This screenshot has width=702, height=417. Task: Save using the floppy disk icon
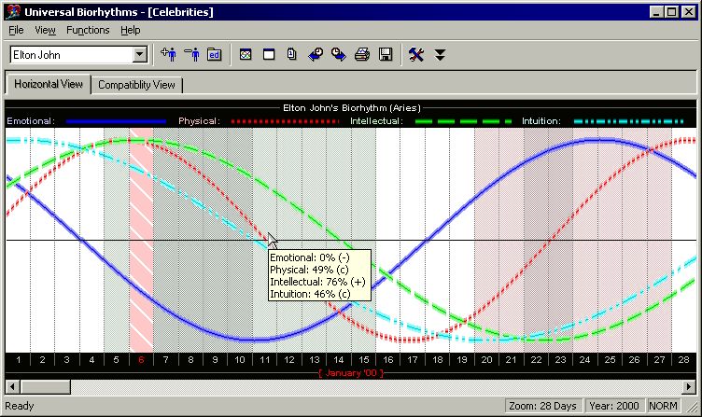coord(386,55)
